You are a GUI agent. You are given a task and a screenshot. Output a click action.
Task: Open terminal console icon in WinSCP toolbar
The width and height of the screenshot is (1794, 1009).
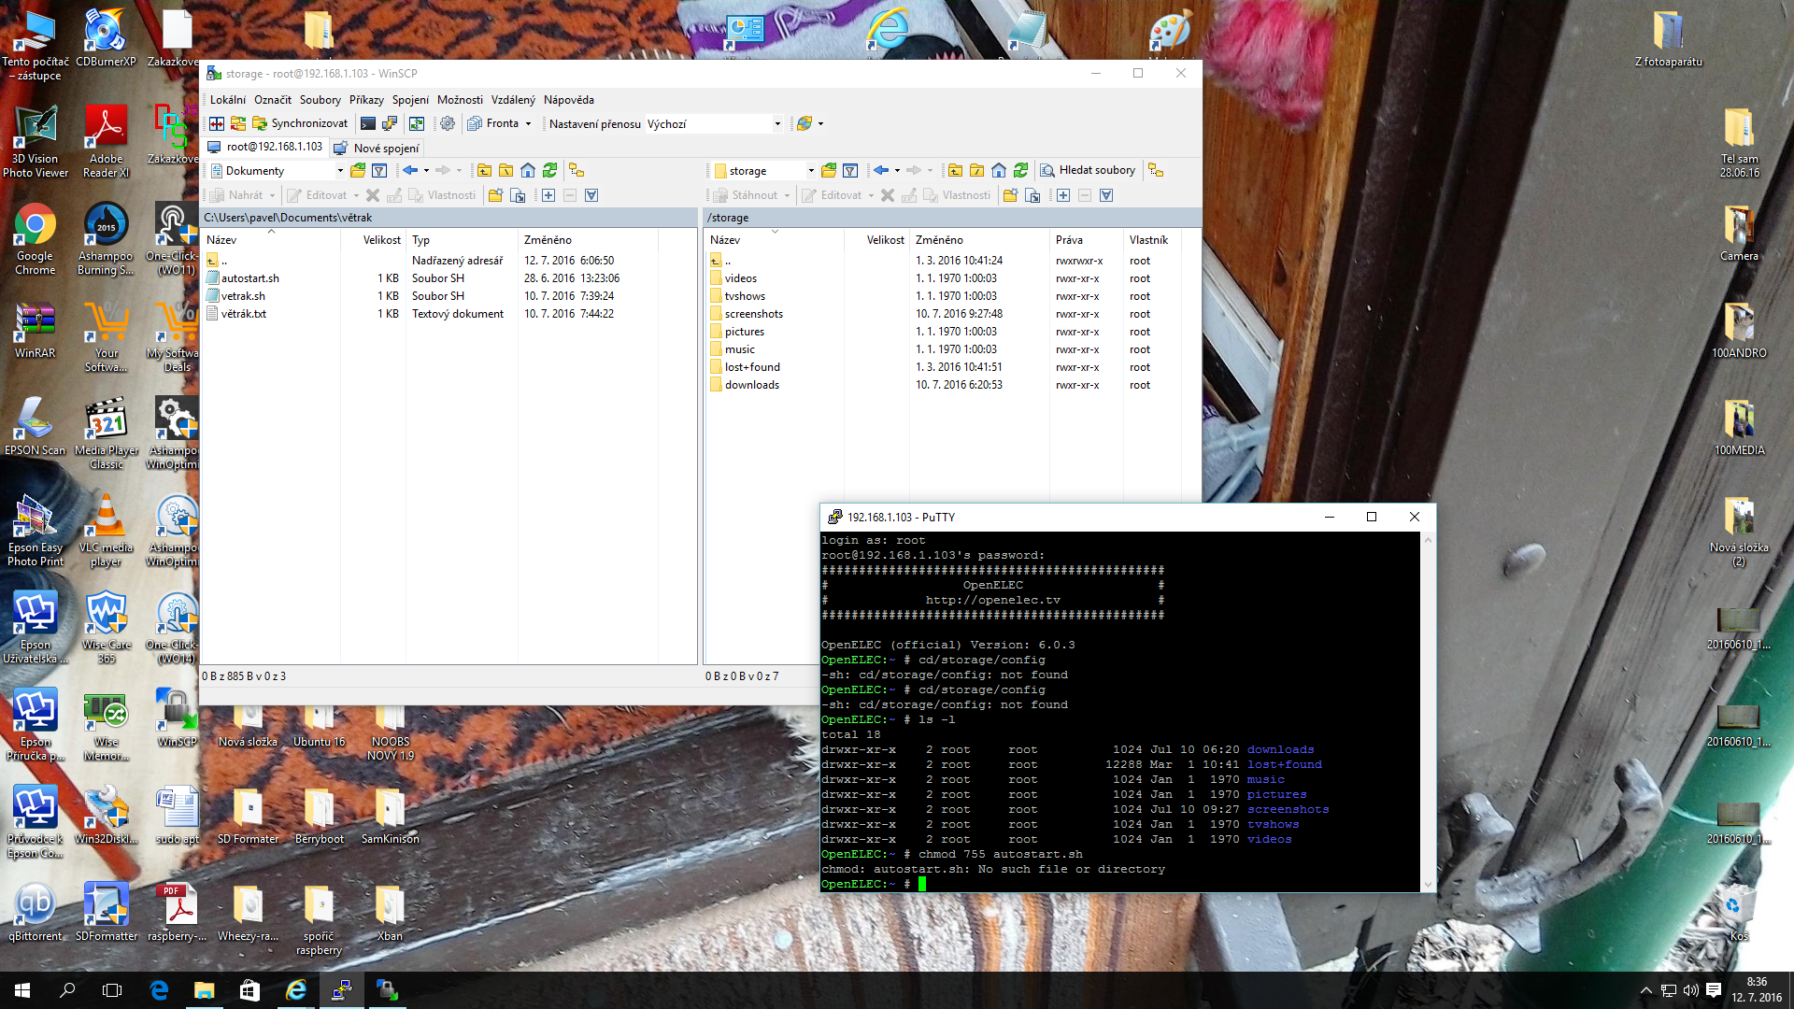click(368, 123)
